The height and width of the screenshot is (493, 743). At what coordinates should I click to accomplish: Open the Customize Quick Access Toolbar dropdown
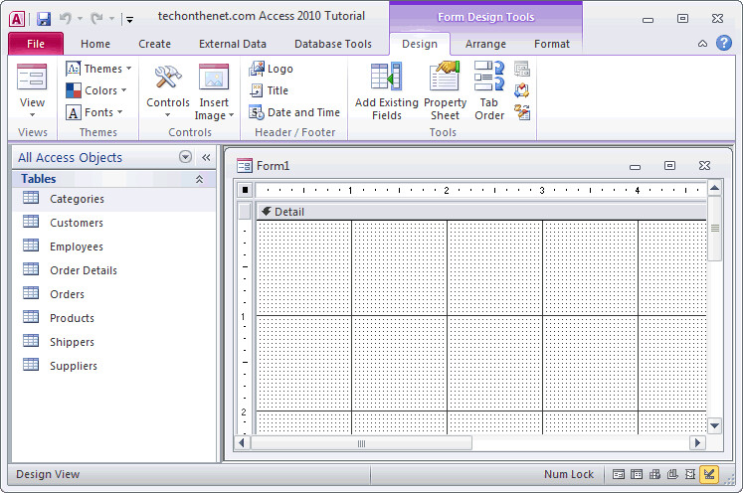pos(129,20)
